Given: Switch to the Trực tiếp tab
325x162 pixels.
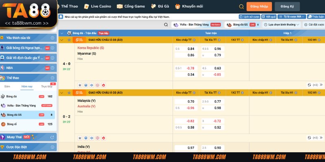Looking at the screenshot, I should coord(47,86).
